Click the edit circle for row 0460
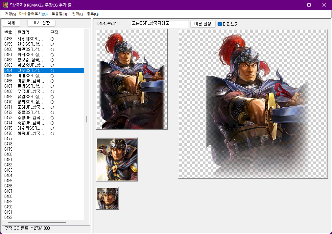This screenshot has height=234, width=332. click(x=52, y=50)
